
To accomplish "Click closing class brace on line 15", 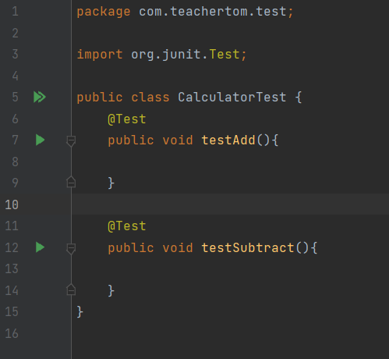I will tap(80, 311).
